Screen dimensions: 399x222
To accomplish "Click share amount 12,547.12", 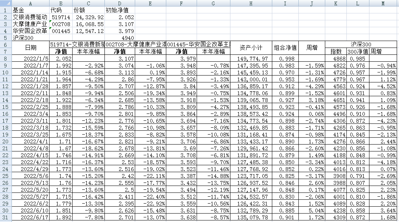I will coord(89,31).
